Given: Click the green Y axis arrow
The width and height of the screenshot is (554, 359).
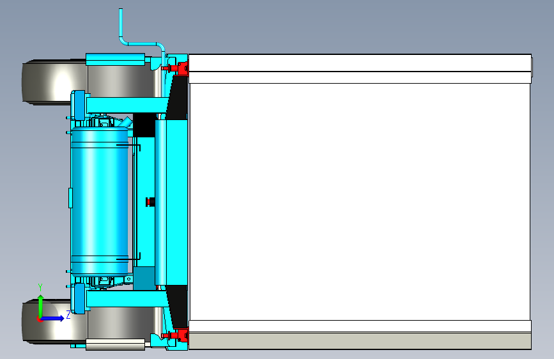Looking at the screenshot, I should pos(41,305).
